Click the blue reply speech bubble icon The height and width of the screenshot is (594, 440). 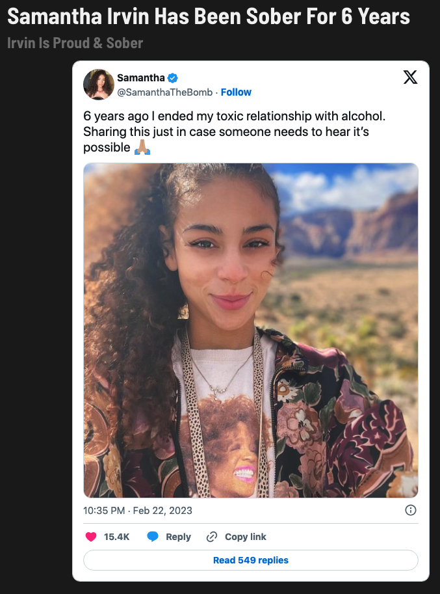coord(153,537)
